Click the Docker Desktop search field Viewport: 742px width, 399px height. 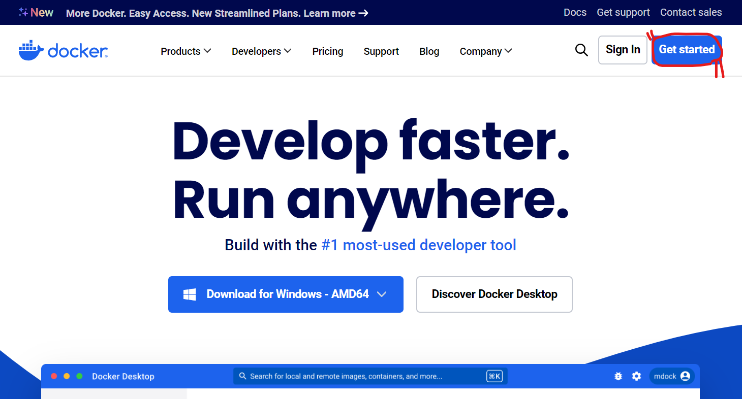(370, 376)
